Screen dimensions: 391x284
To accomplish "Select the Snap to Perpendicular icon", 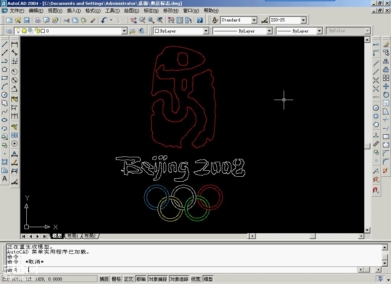I will (x=376, y=136).
